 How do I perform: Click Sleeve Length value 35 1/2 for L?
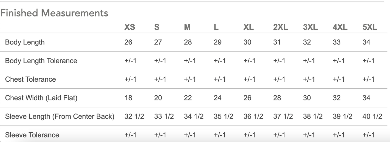tap(223, 116)
